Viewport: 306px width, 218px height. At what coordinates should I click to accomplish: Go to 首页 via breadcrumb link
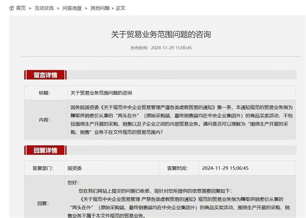click(x=20, y=8)
